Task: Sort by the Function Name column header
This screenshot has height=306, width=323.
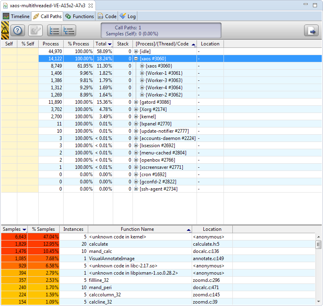Action: pyautogui.click(x=140, y=229)
